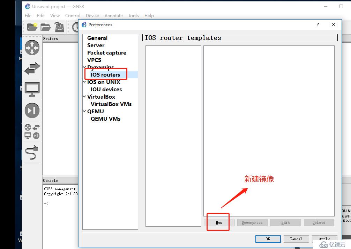Screen dimensions: 351x249
Task: Click the GNS3 main window logo icon
Action: tap(28, 6)
